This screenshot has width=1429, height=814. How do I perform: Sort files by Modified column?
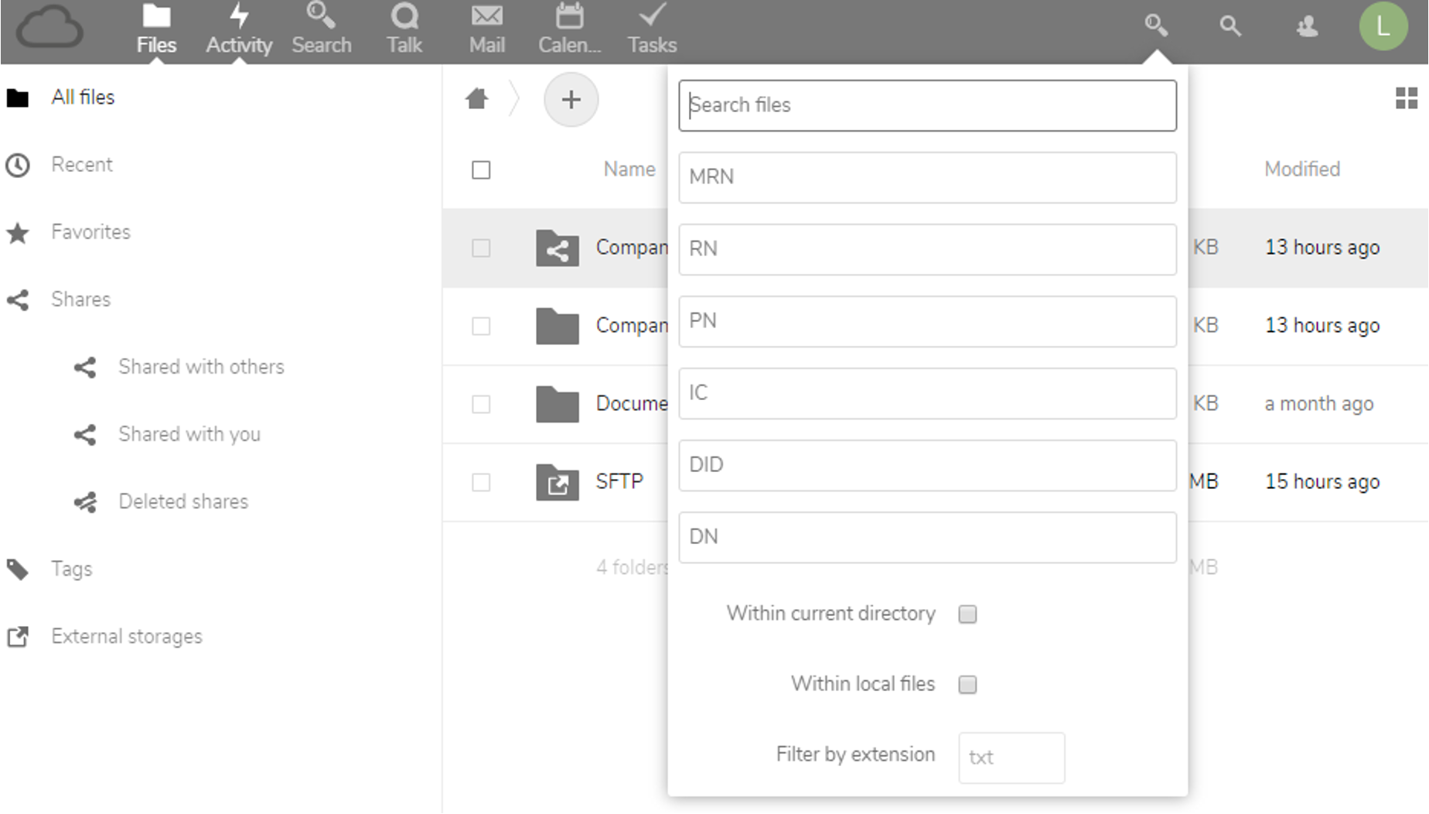[x=1301, y=169]
